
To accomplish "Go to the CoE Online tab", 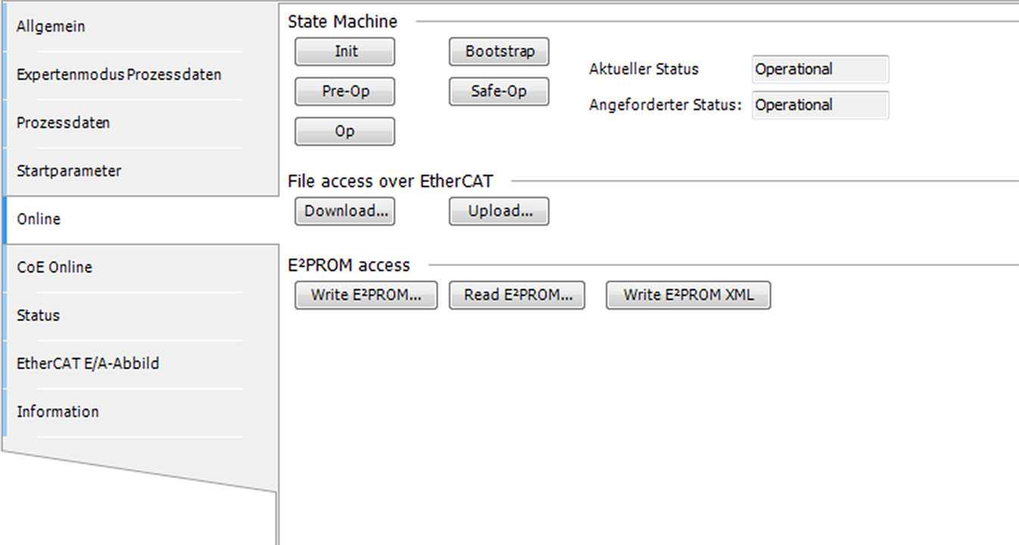I will [x=55, y=267].
